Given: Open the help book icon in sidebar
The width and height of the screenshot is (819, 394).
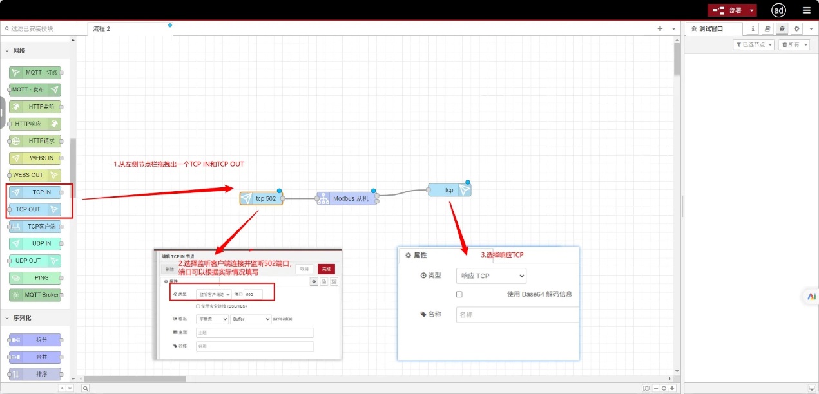Looking at the screenshot, I should (x=767, y=28).
